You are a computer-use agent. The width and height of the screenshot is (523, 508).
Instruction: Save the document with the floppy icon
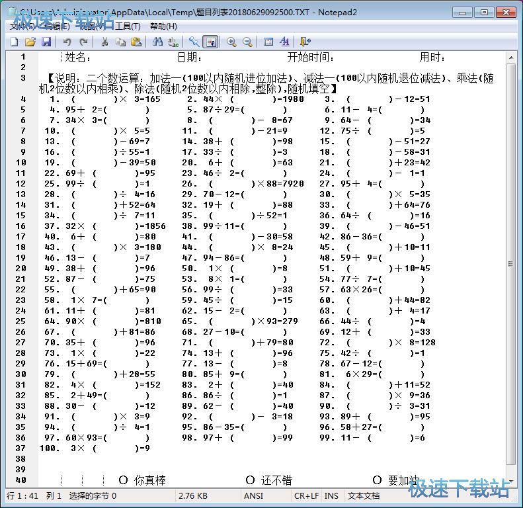point(46,42)
